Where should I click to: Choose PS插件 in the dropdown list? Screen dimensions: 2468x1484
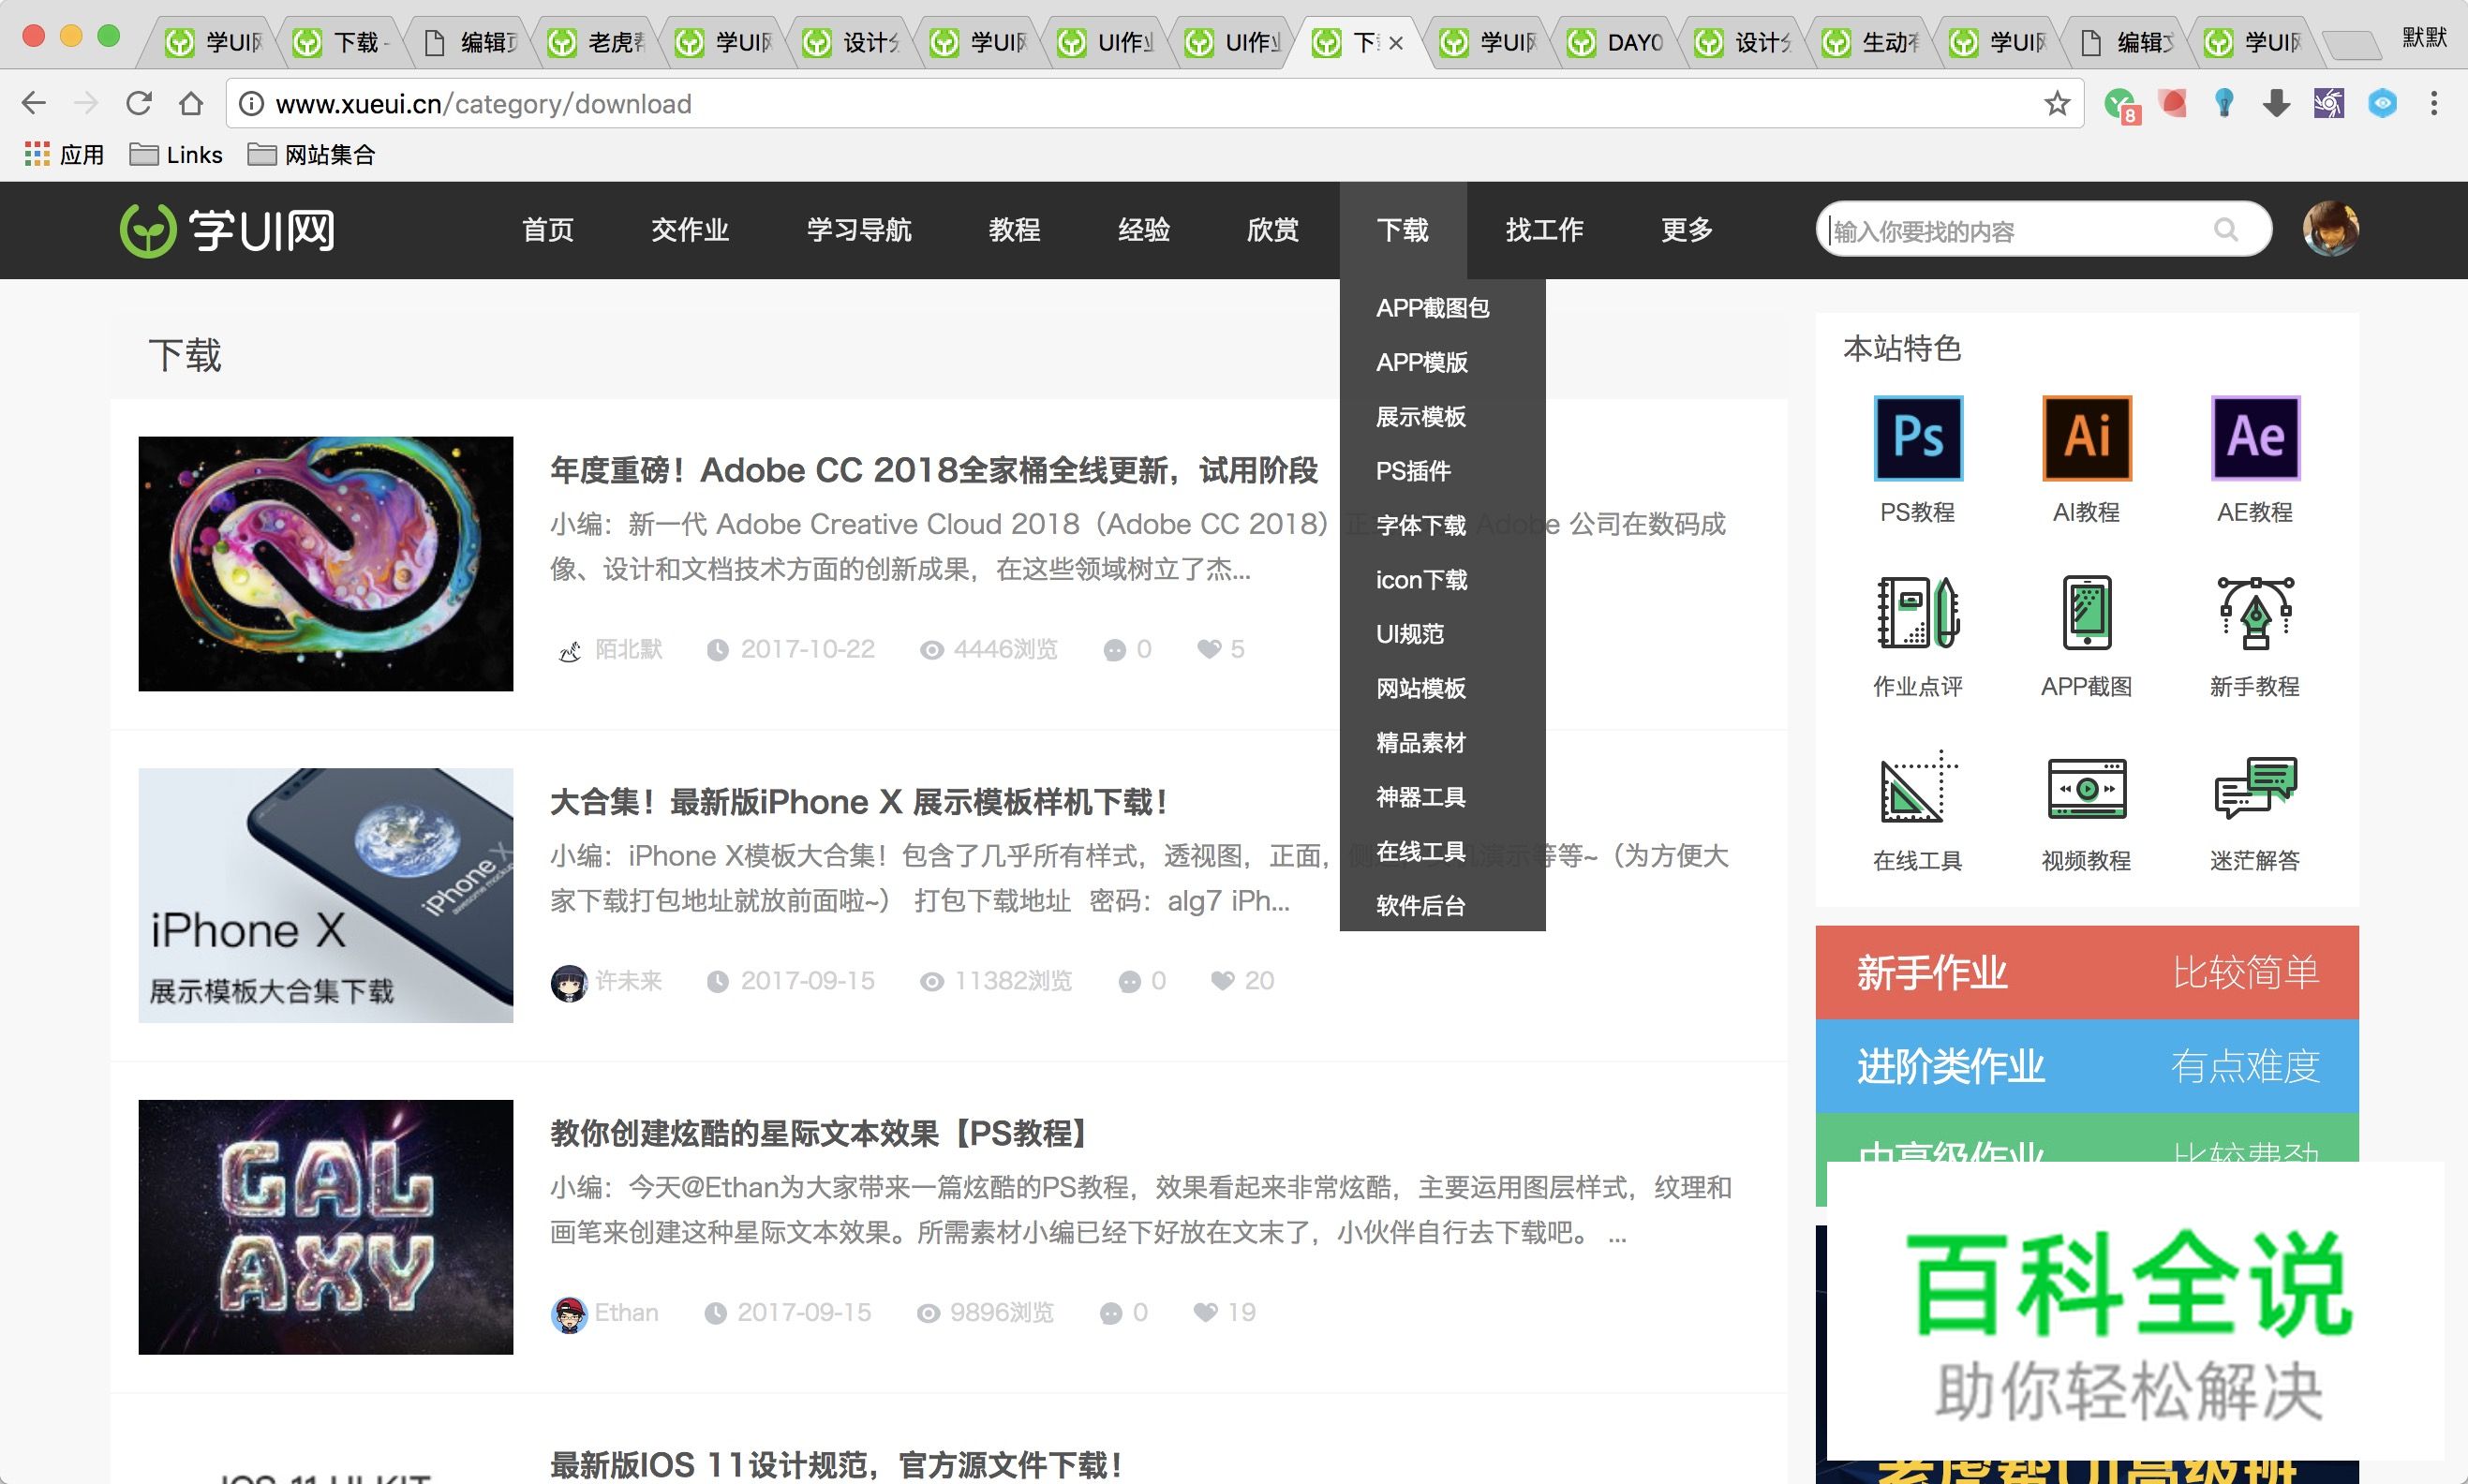point(1413,470)
